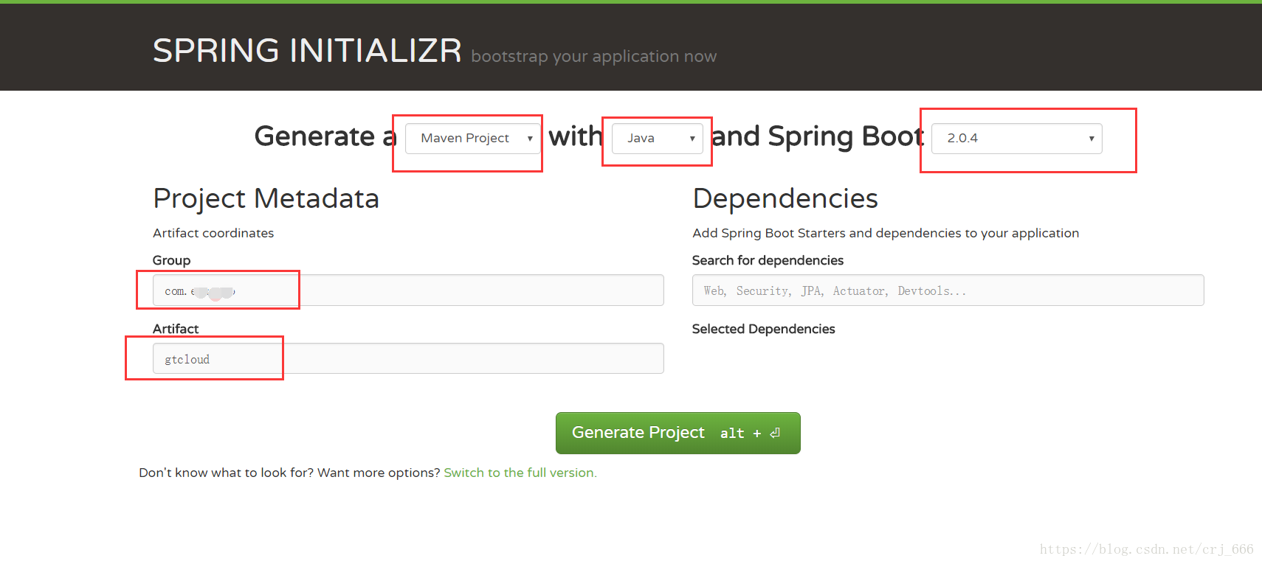Screen dimensions: 1262x564
Task: Focus the Search for dependencies box
Action: [x=948, y=290]
